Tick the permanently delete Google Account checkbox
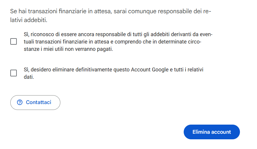This screenshot has width=257, height=149. (14, 73)
